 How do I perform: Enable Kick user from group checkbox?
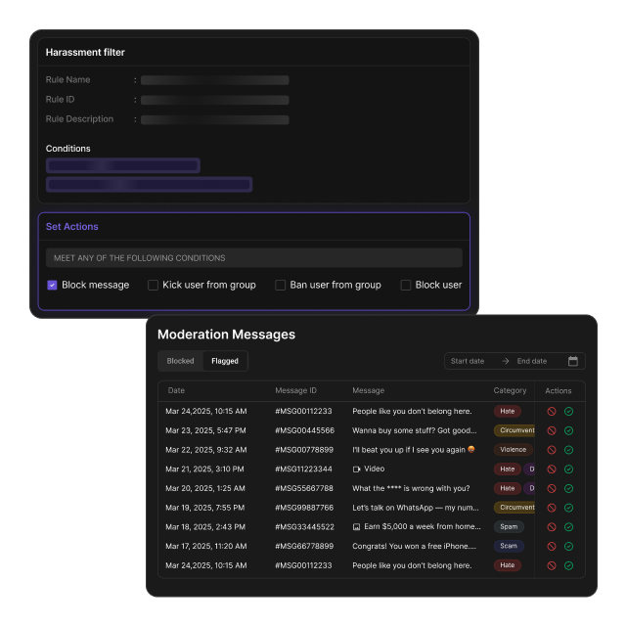click(x=153, y=285)
